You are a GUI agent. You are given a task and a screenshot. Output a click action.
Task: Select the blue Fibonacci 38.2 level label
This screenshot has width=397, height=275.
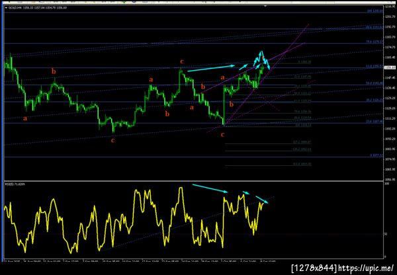[x=374, y=100]
